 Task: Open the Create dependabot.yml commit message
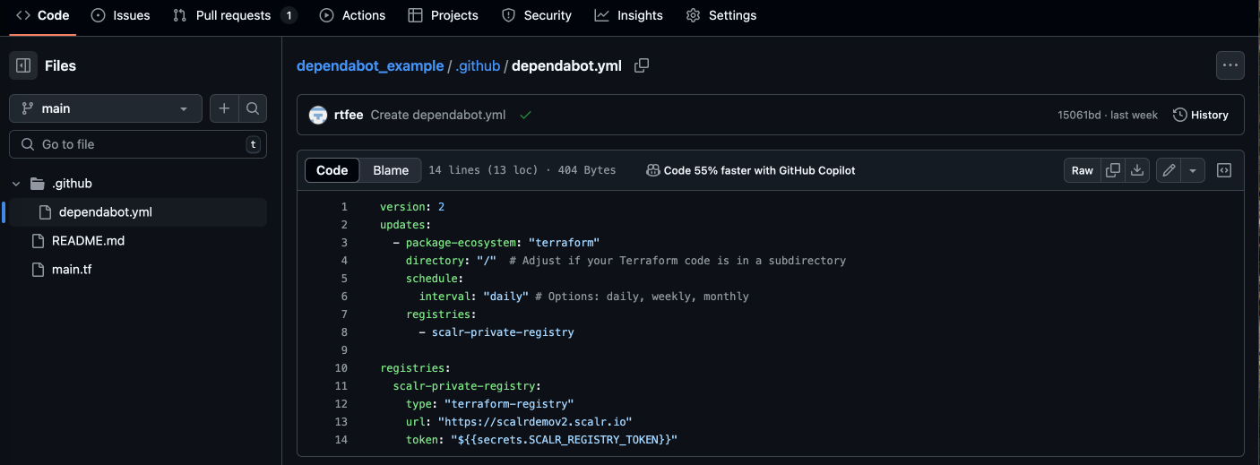coord(438,115)
